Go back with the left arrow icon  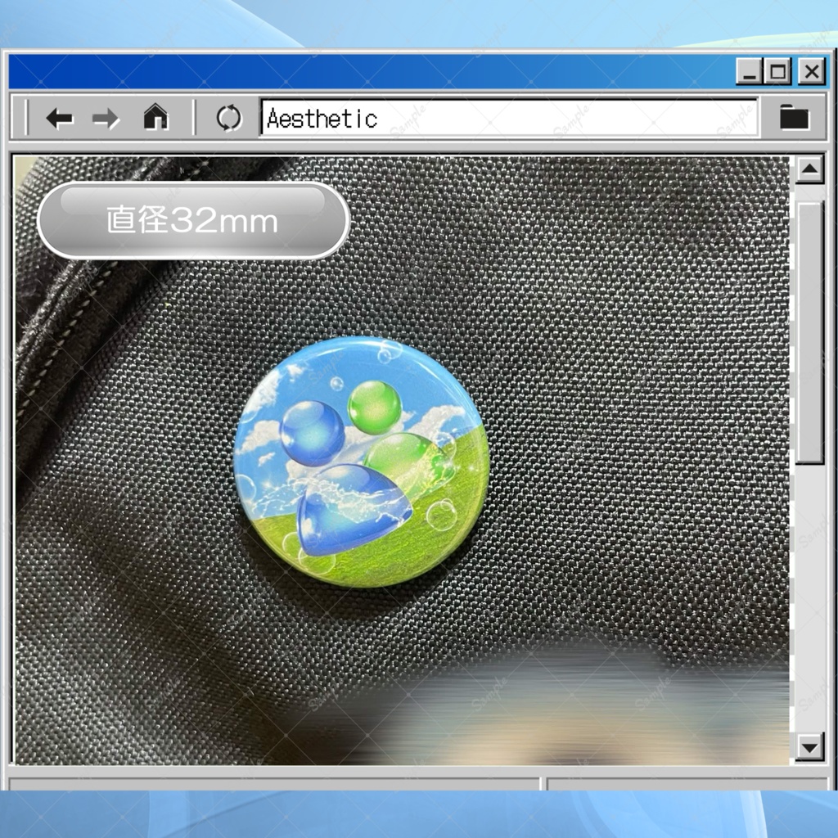click(x=59, y=118)
